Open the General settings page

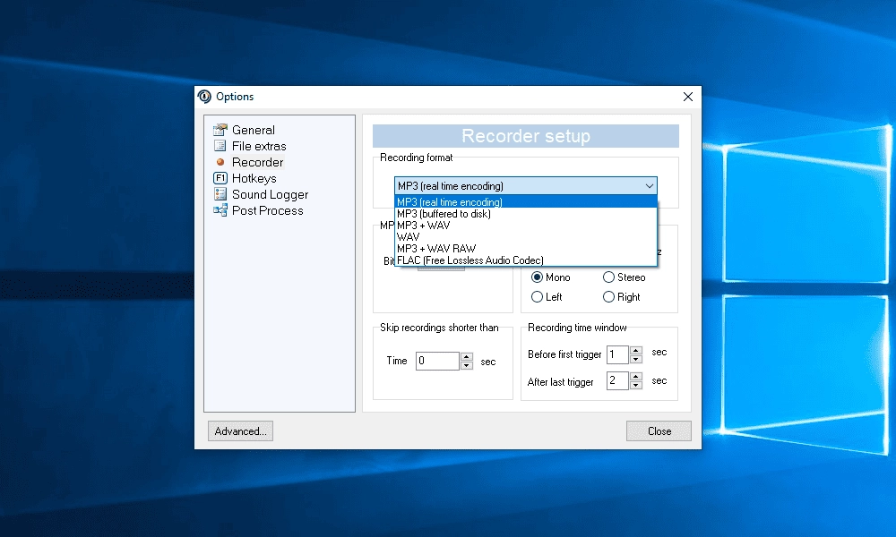[254, 130]
